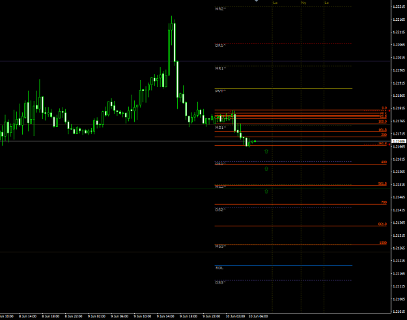Viewport: 407px width, 320px height.
Task: Click the 100.0 Fibonacci level label
Action: pos(382,122)
